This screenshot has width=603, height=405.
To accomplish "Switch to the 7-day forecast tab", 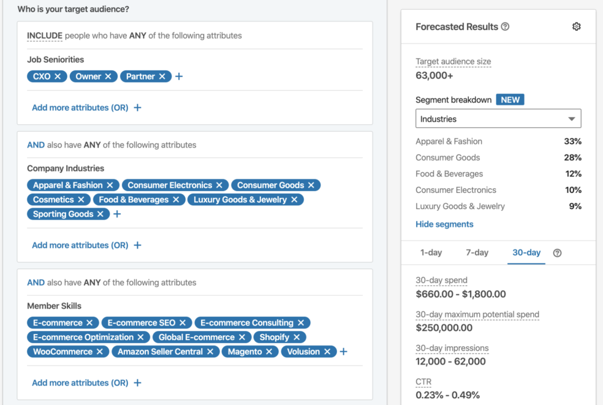I will (477, 252).
